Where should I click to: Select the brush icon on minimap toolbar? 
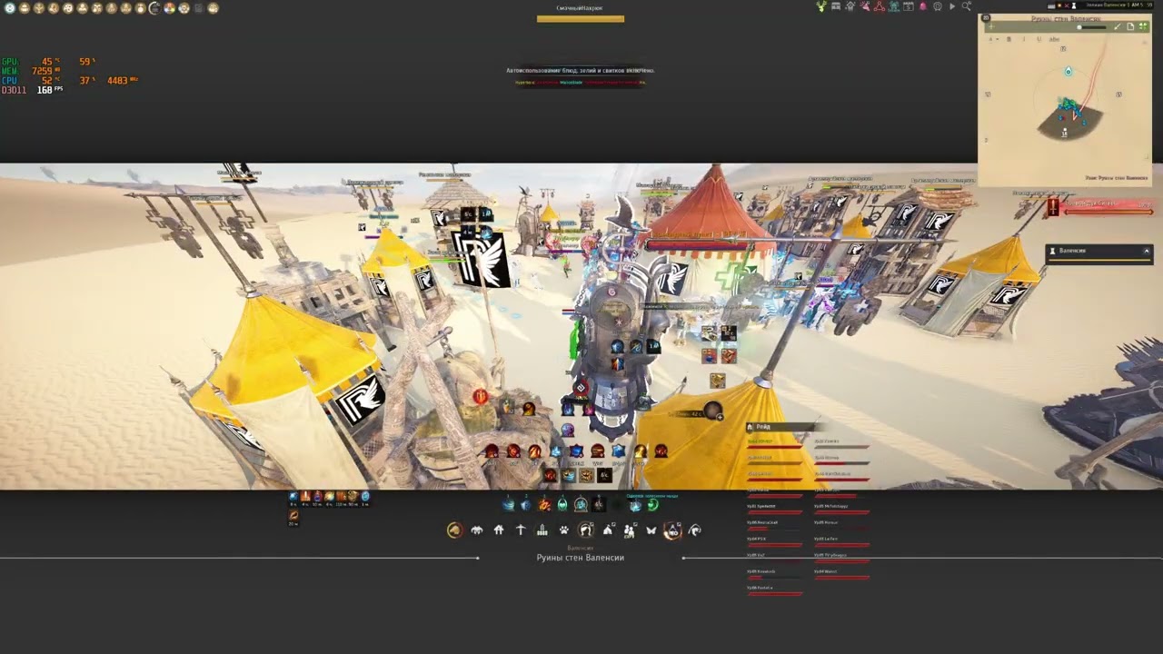(x=1118, y=26)
